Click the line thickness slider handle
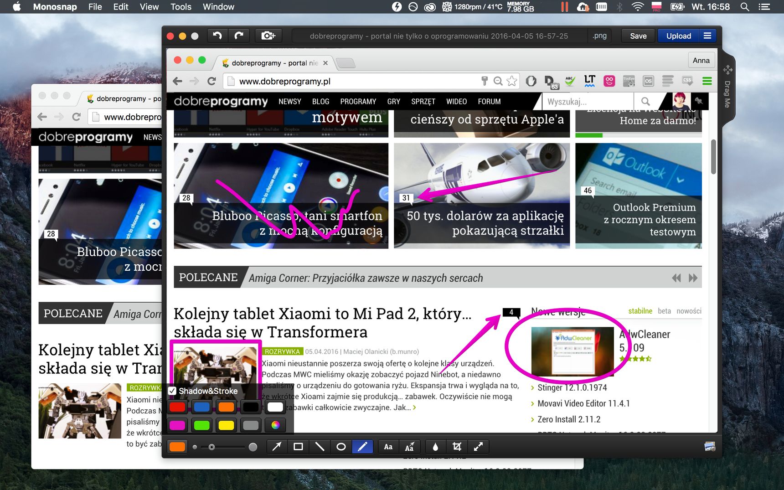Image resolution: width=784 pixels, height=490 pixels. tap(211, 447)
